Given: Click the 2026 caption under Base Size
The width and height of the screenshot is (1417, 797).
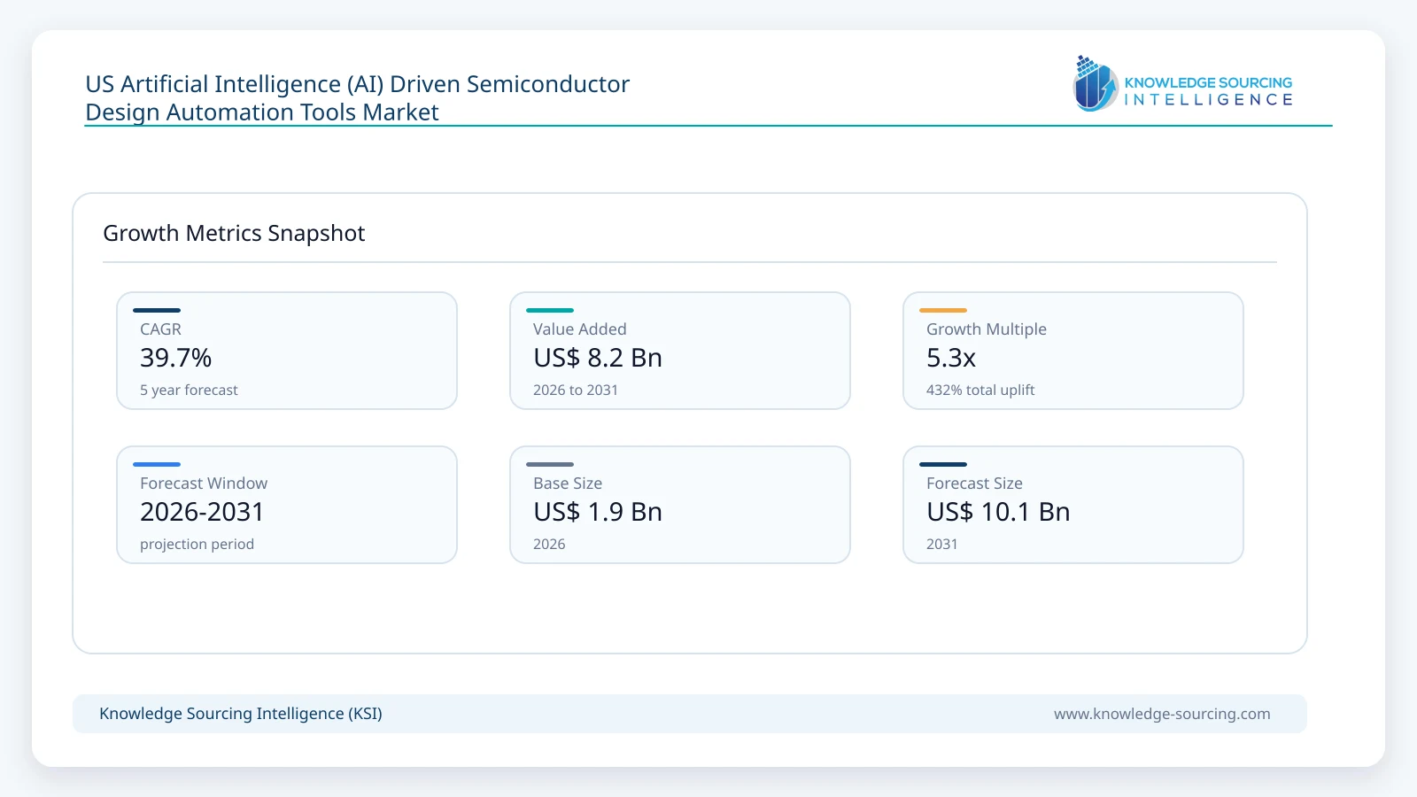Looking at the screenshot, I should click(549, 544).
